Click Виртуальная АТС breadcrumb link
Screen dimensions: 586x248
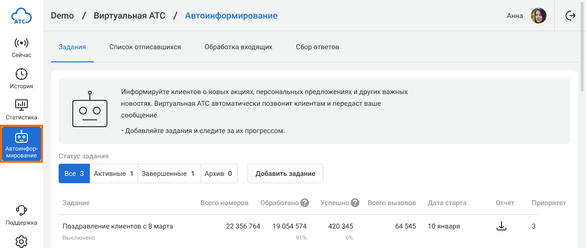pyautogui.click(x=129, y=16)
